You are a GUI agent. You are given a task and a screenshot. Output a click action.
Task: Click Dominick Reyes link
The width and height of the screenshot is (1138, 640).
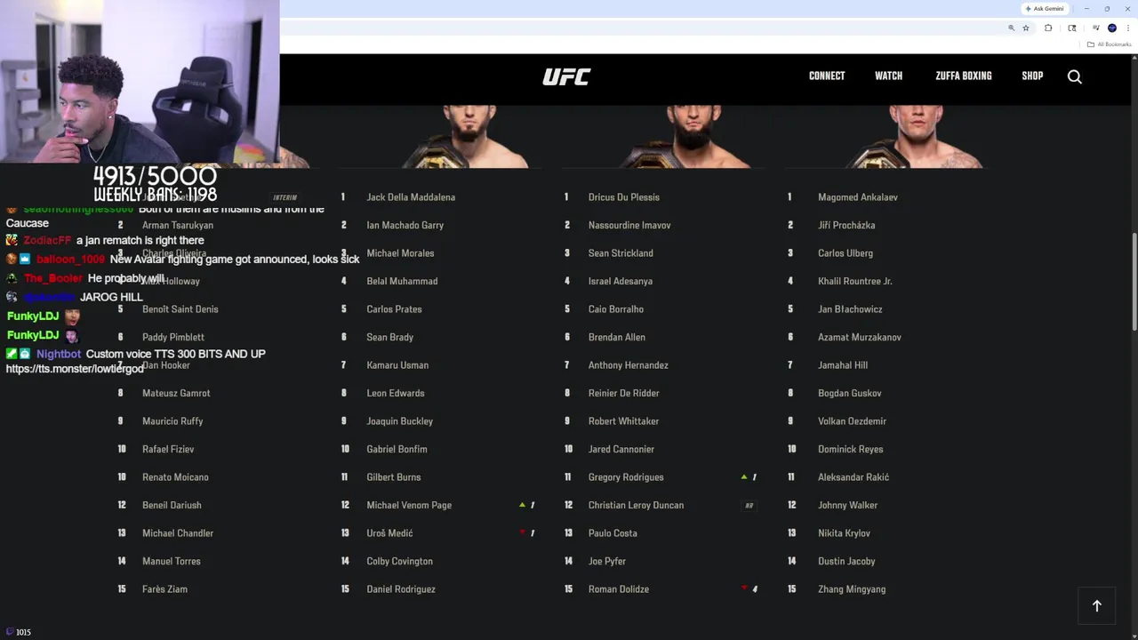click(x=850, y=449)
